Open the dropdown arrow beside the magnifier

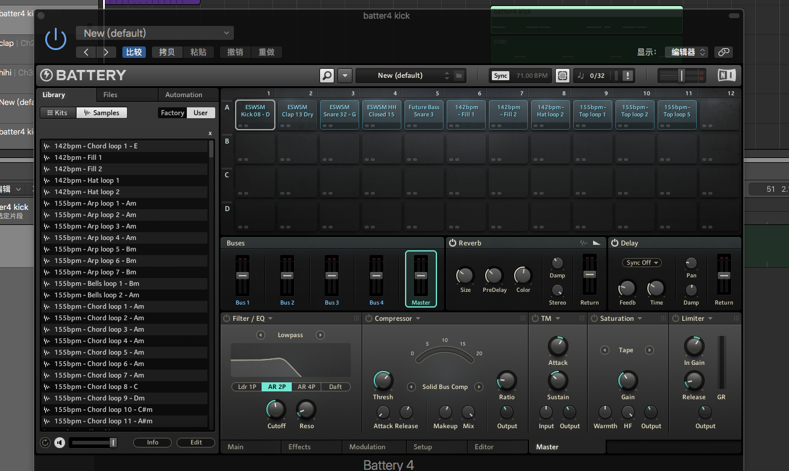345,75
